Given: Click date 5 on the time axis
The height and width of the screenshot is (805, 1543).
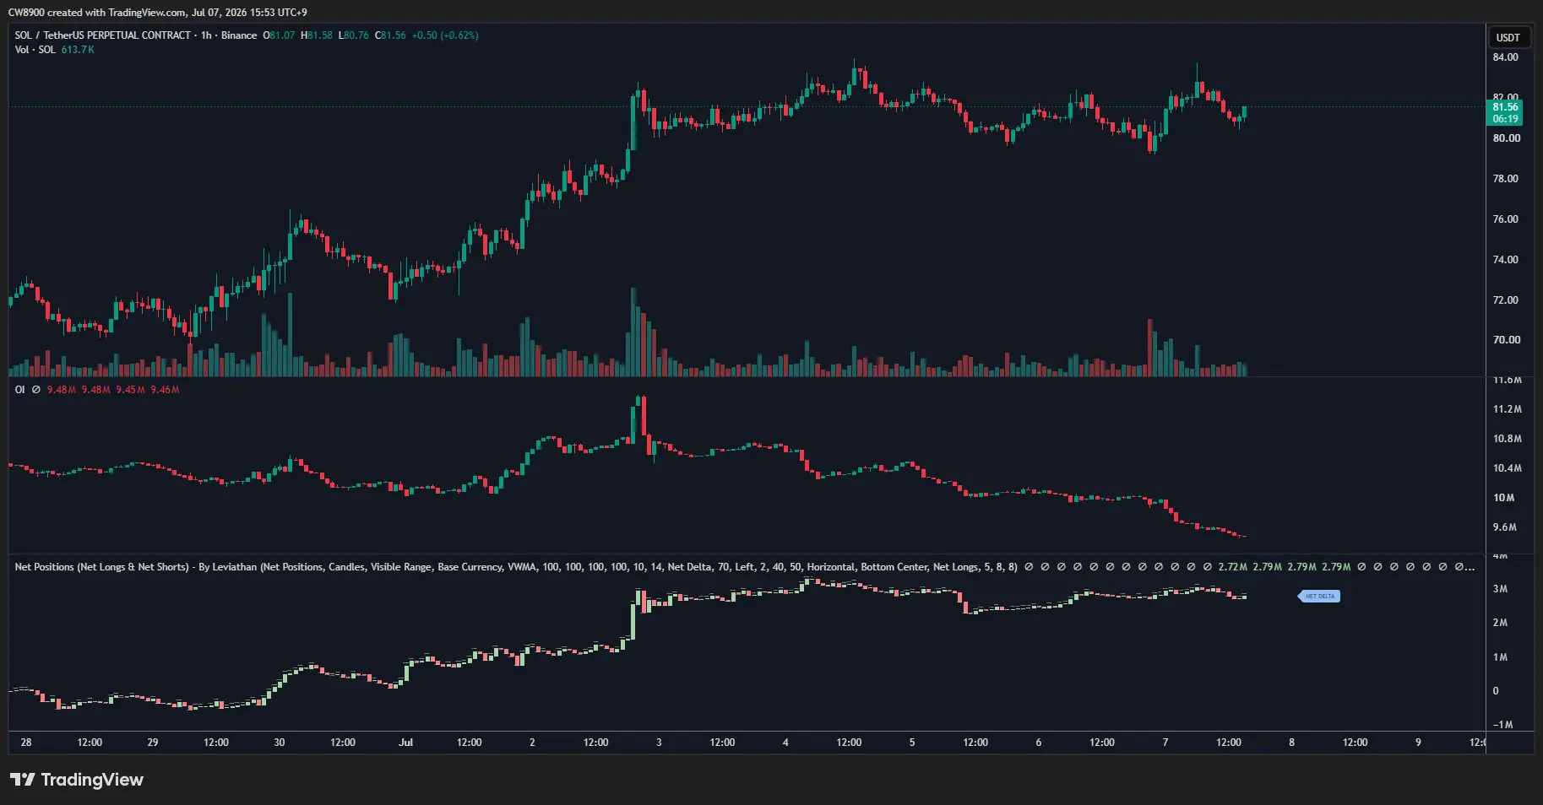Looking at the screenshot, I should pos(912,743).
